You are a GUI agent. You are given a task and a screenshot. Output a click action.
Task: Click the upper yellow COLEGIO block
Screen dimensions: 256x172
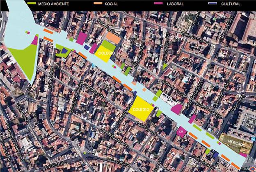pyautogui.click(x=104, y=54)
